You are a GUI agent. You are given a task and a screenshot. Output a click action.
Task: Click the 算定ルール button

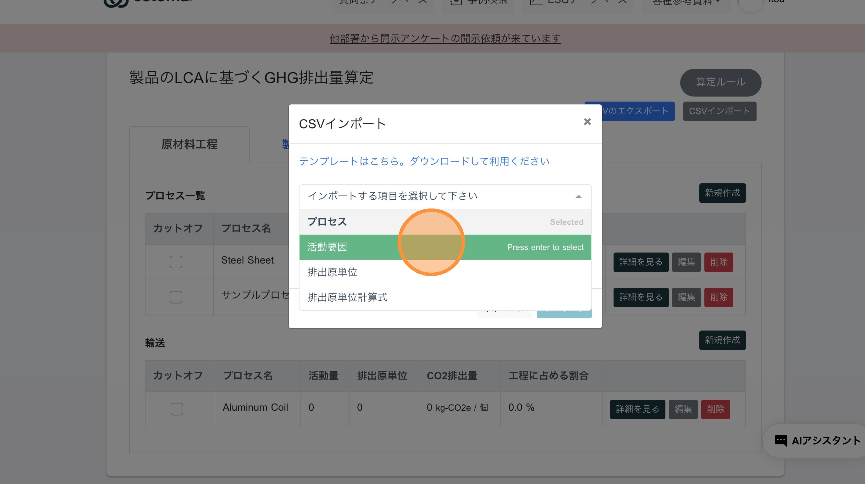pyautogui.click(x=720, y=82)
